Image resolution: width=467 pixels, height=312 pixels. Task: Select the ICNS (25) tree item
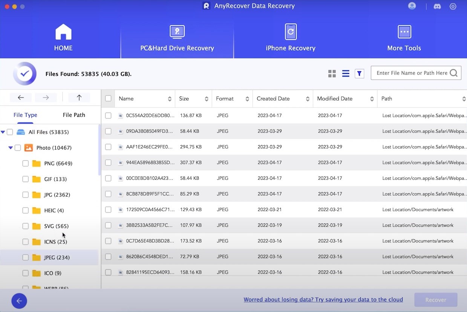coord(55,242)
